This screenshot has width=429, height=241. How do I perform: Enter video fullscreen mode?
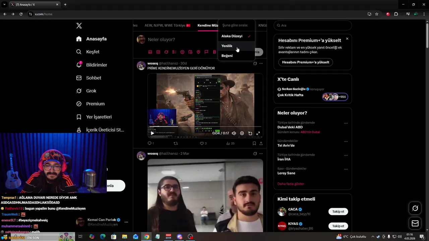click(258, 133)
